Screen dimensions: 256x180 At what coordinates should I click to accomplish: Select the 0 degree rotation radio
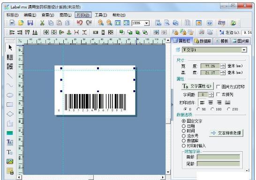185,109
